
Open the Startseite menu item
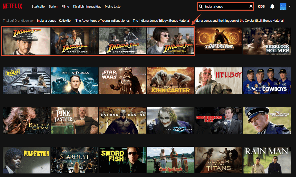click(38, 6)
